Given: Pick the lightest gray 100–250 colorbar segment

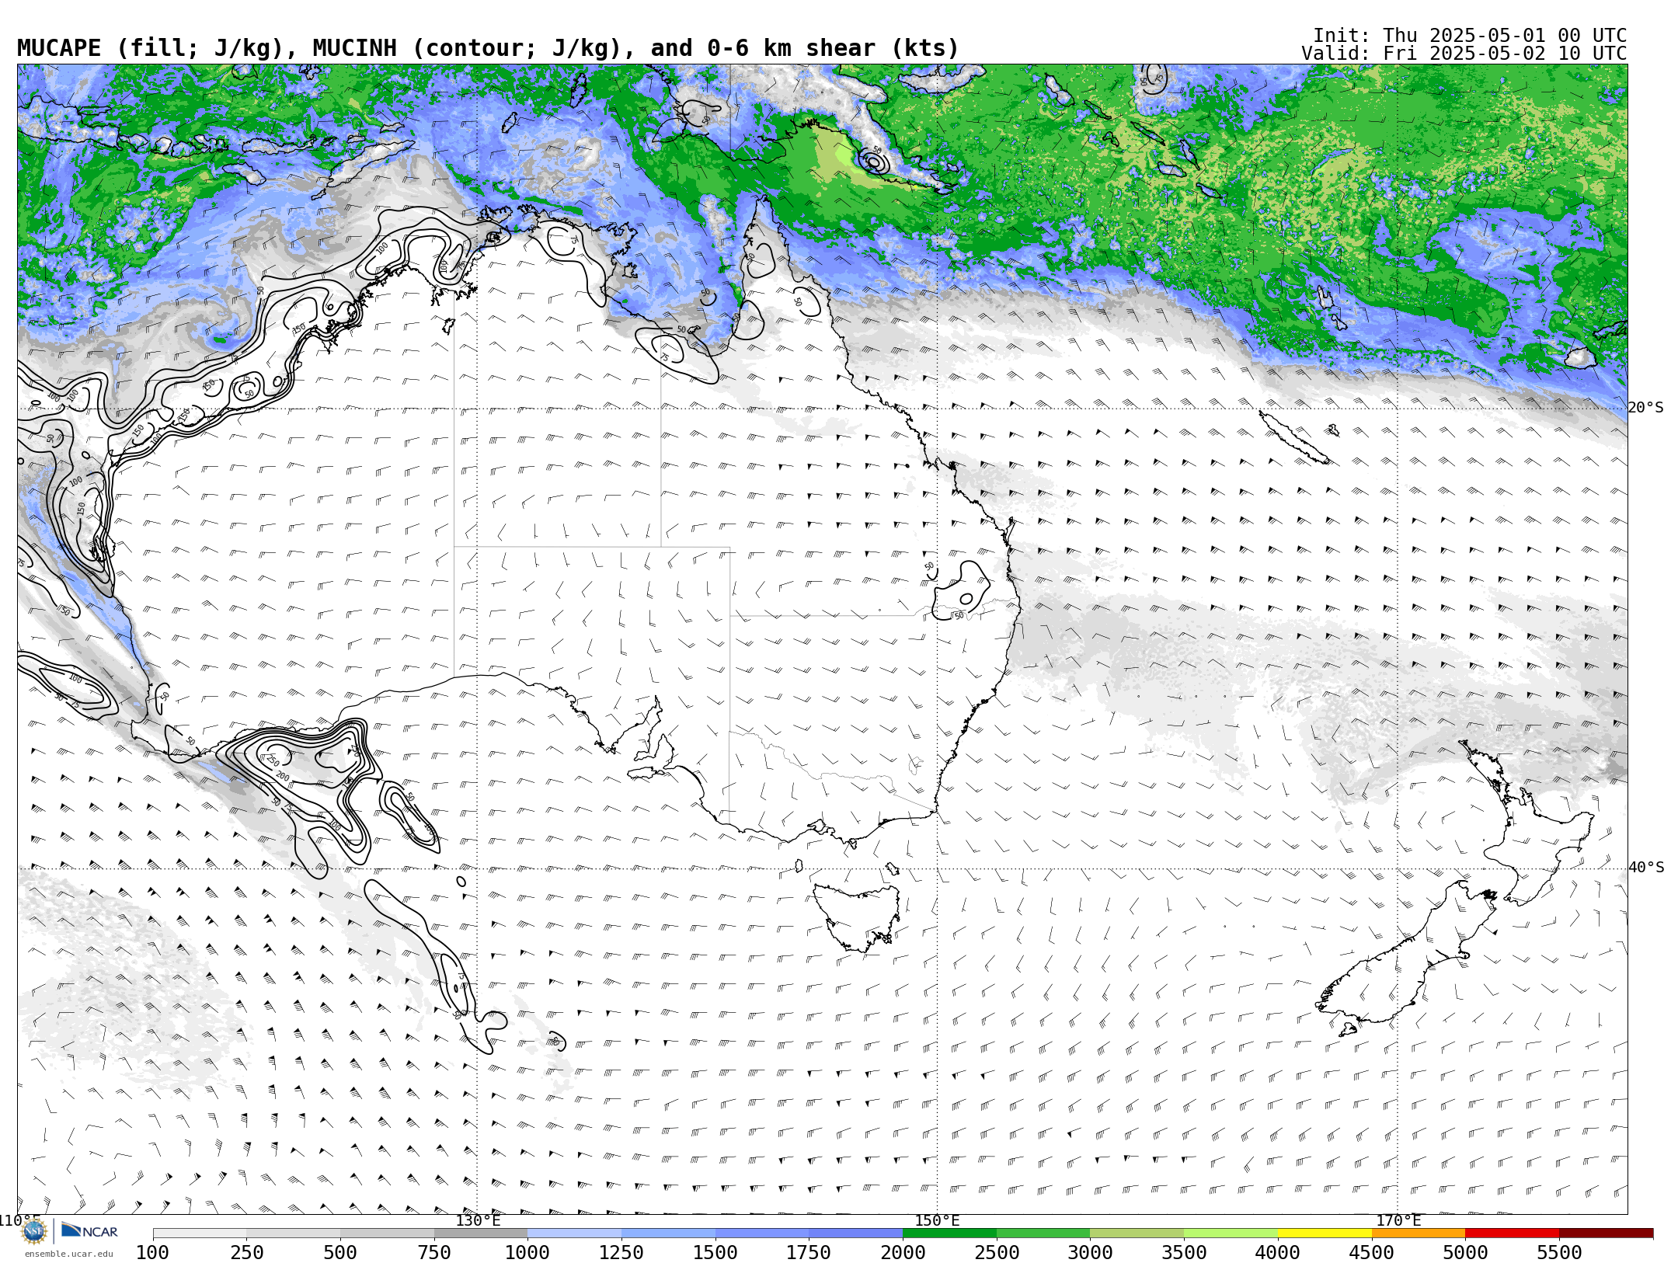Looking at the screenshot, I should [200, 1233].
